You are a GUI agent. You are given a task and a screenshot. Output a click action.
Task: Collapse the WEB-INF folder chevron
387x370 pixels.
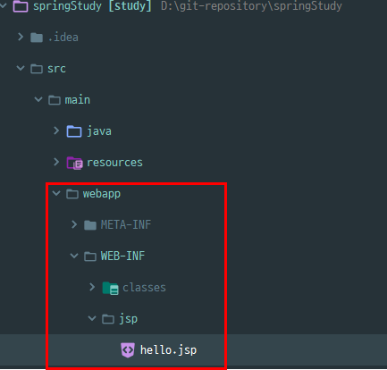coord(74,256)
